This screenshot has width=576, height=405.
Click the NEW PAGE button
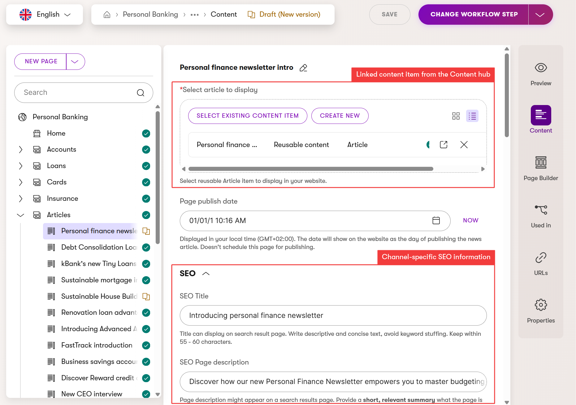(41, 61)
